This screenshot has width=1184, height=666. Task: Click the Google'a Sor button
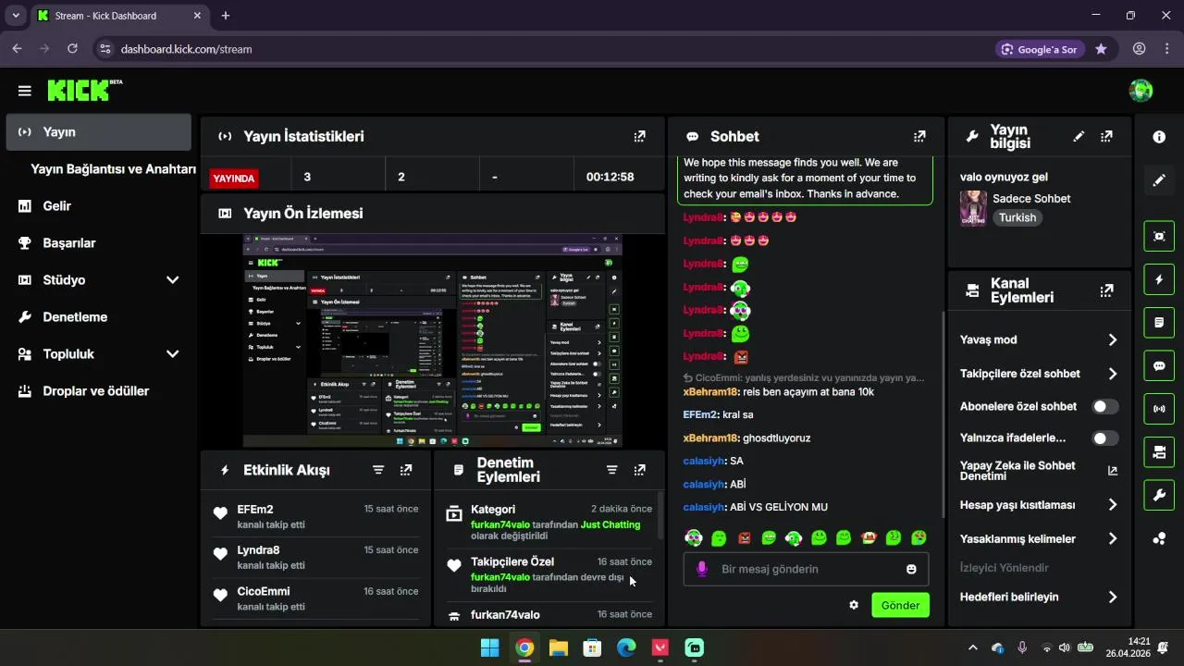click(1040, 49)
